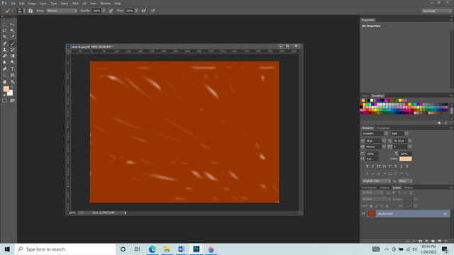Open the layer filter Kind dropdown
Viewport: 454px width, 255px height.
(372, 193)
